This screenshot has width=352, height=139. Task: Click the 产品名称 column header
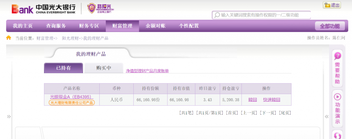(72, 89)
